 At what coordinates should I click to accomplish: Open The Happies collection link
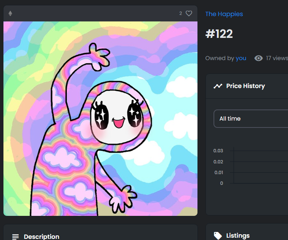[x=224, y=14]
